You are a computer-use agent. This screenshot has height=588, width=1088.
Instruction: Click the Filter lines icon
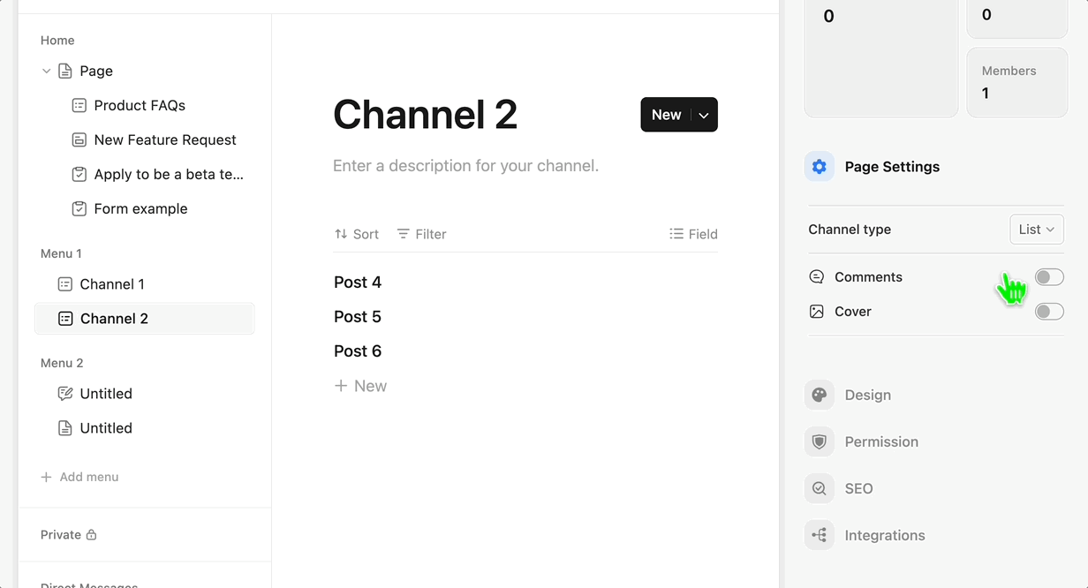click(403, 234)
